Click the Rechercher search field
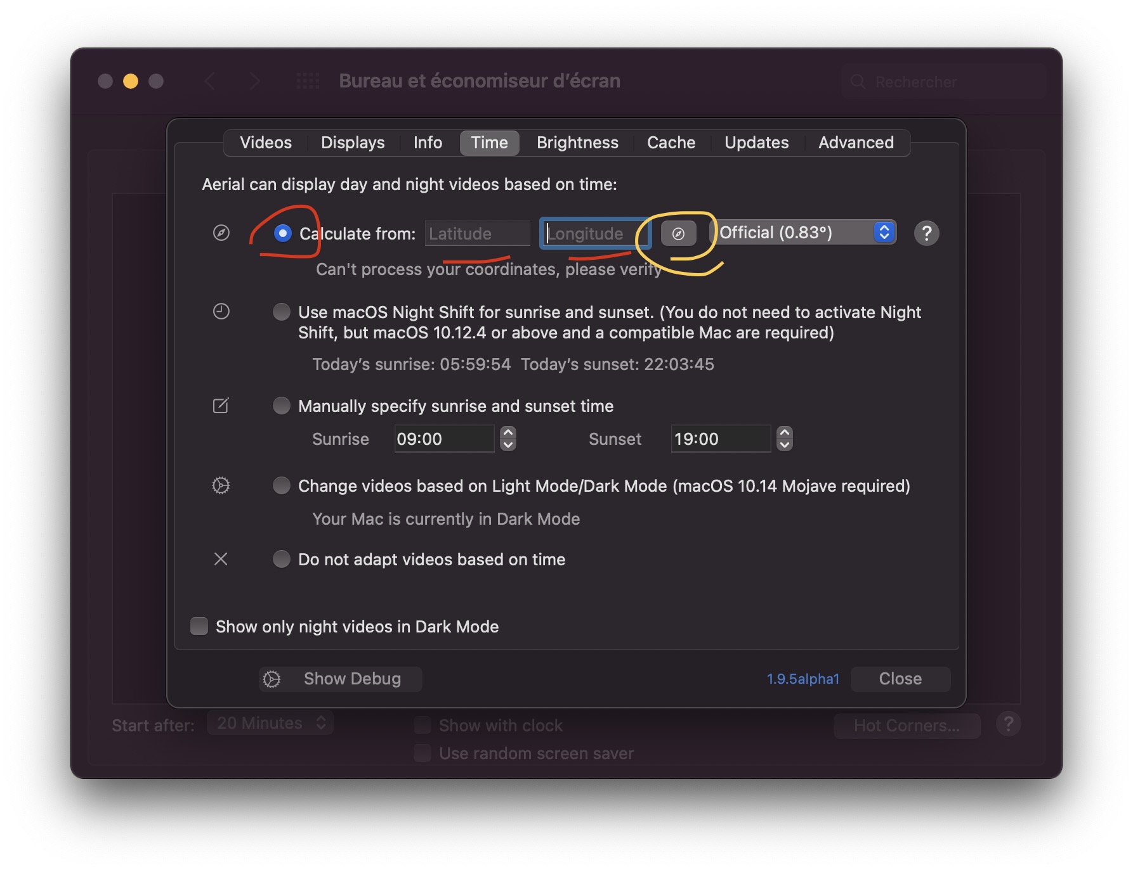The image size is (1133, 872). point(943,82)
